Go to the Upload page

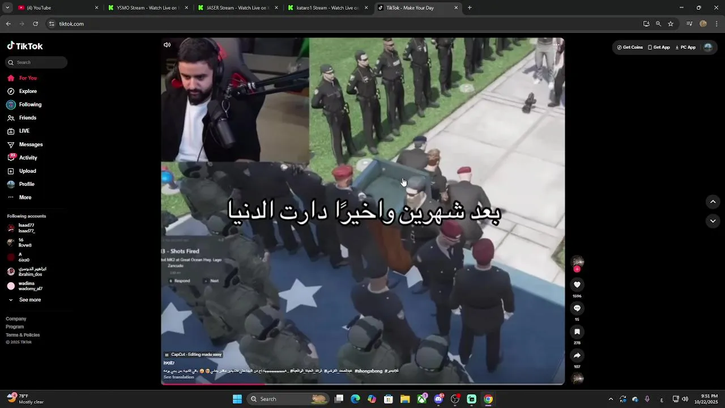click(x=22, y=171)
